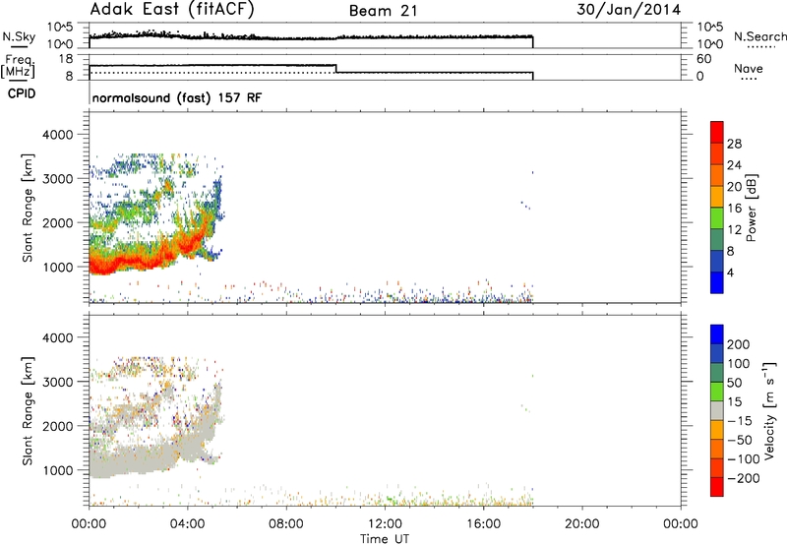Screen dimensions: 787x545
Task: Click the velocity colorbar blue segment above 200
Action: 717,334
